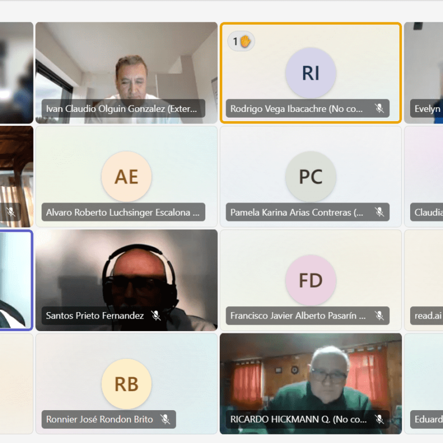The height and width of the screenshot is (443, 443).
Task: Click the name label 'Alvaro Roberto Luchsinger Escalona ...'
Action: [x=123, y=212]
